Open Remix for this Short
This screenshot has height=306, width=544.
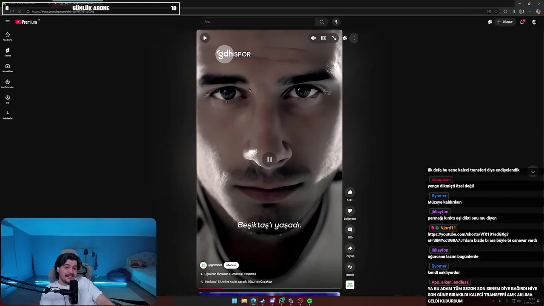click(x=350, y=267)
